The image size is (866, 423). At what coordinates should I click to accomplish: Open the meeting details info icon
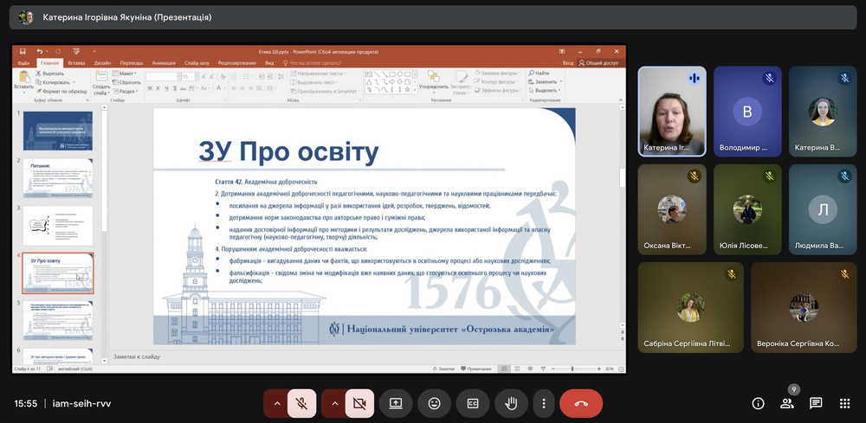click(x=758, y=403)
